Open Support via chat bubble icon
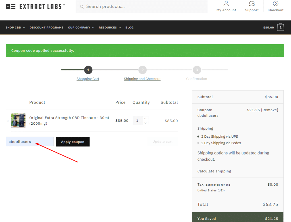The height and width of the screenshot is (222, 291). click(x=252, y=3)
